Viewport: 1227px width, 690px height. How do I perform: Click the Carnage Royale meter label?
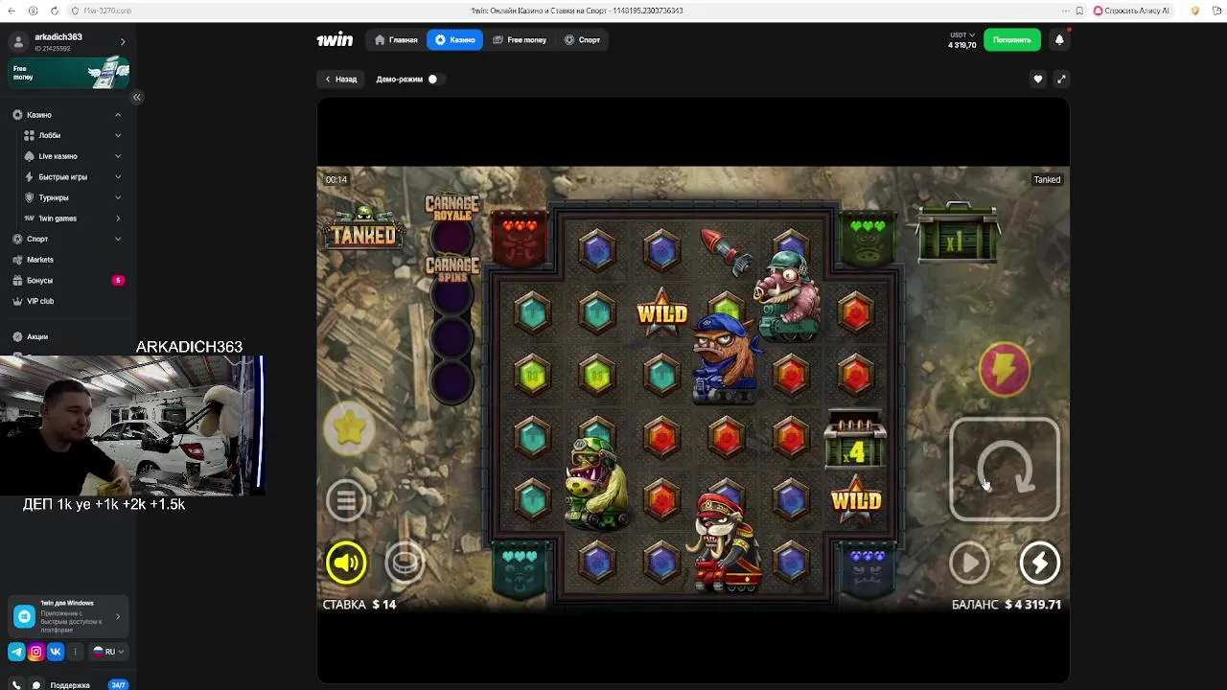coord(451,207)
